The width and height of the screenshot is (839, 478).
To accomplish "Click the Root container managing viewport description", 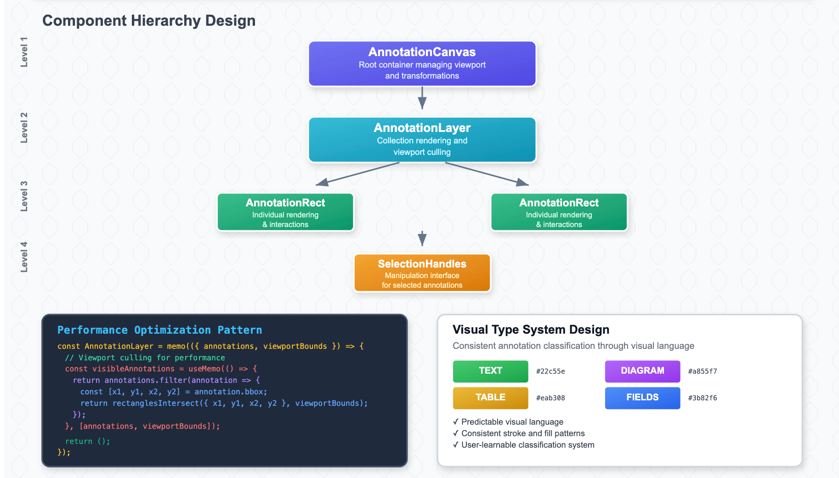I will click(422, 70).
